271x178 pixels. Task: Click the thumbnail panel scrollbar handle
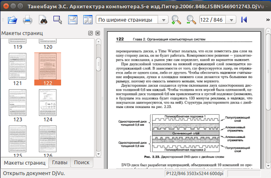pyautogui.click(x=98, y=64)
